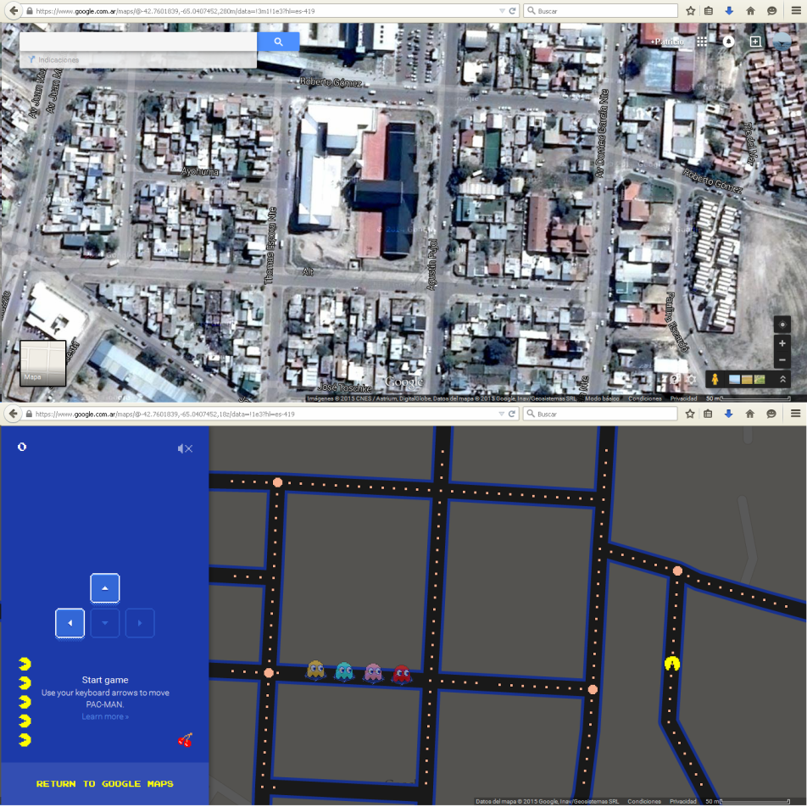Open Condiciones link on Pac-Man map footer

point(644,801)
